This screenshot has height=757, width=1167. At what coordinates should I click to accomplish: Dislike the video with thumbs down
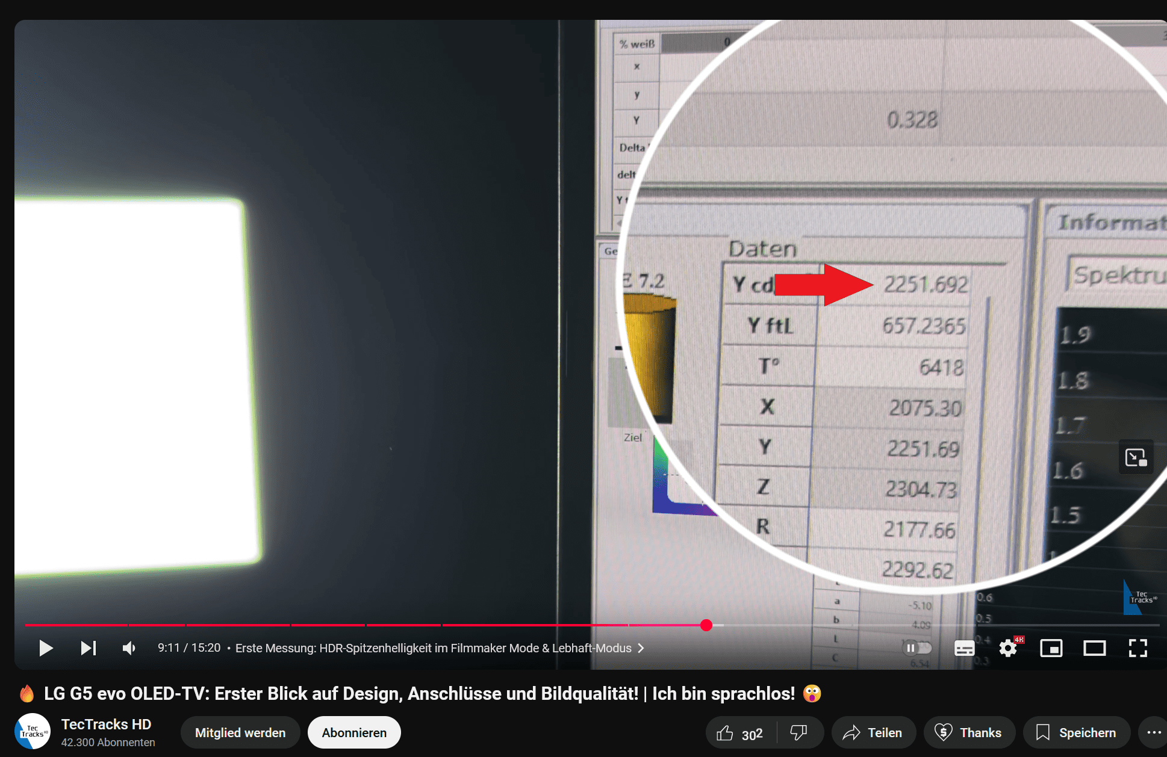click(x=799, y=733)
